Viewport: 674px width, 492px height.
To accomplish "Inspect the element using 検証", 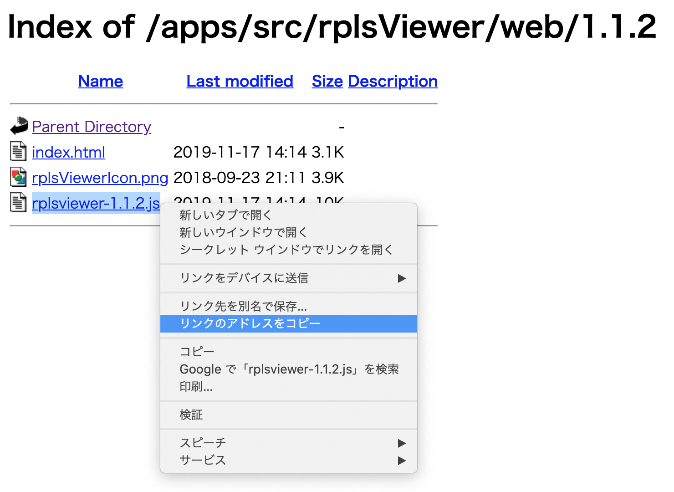I will coord(192,415).
